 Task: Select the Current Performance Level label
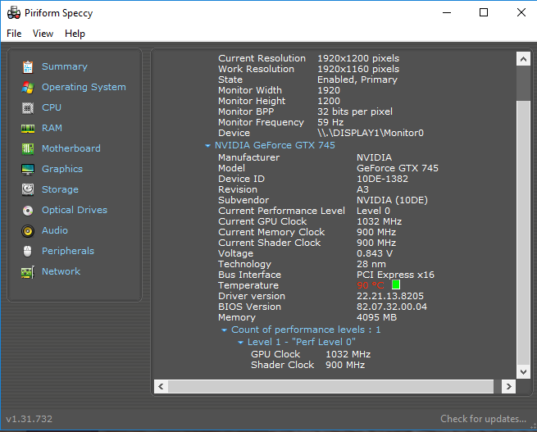coord(281,211)
